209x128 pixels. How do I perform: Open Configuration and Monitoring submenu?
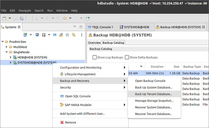click(x=90, y=68)
